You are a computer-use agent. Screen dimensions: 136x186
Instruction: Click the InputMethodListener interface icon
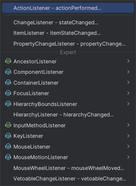click(8, 125)
